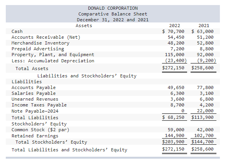Click 'Unearned Revenues' label
233x161 pixels.
pos(35,99)
